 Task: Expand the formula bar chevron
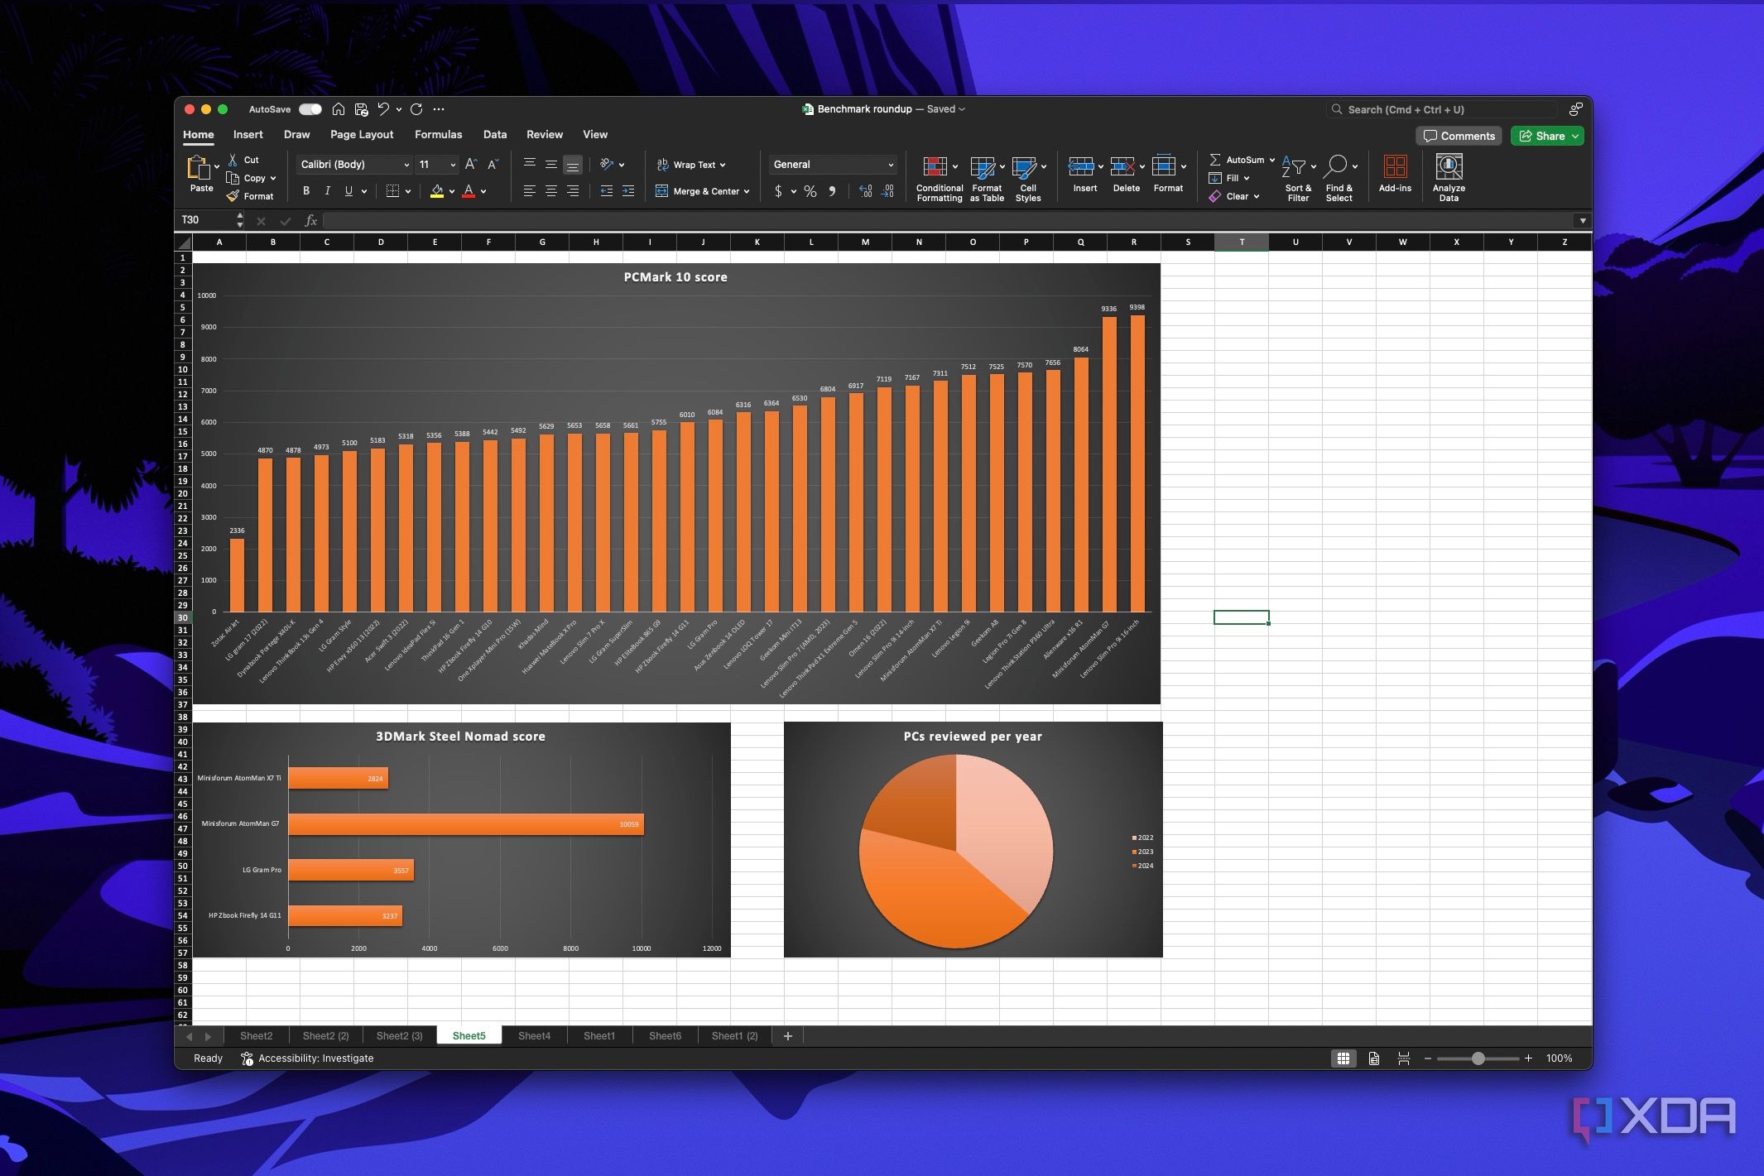pyautogui.click(x=1583, y=220)
